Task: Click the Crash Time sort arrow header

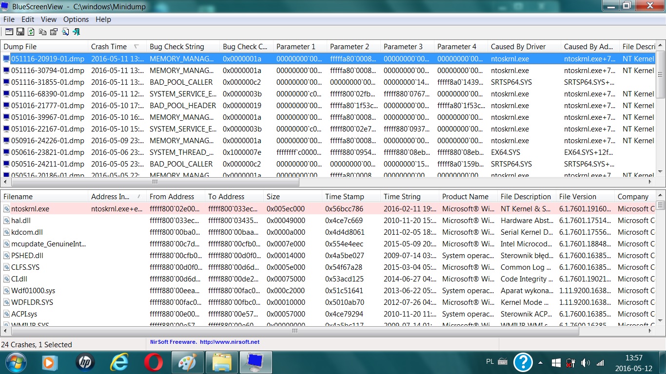Action: (137, 47)
